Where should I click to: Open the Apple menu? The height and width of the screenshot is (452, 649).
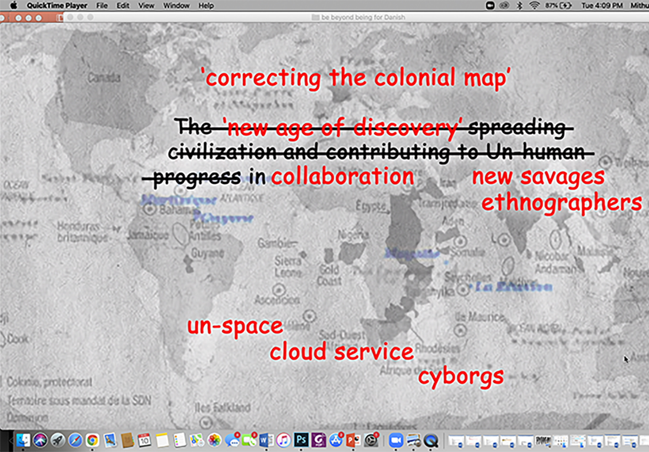[13, 6]
